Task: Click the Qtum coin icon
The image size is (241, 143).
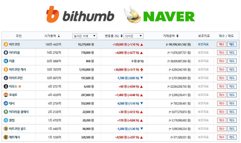Action: coord(6,120)
